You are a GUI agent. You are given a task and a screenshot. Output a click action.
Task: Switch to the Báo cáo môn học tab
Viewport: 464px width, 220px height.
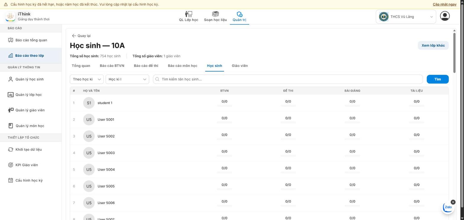tap(182, 66)
